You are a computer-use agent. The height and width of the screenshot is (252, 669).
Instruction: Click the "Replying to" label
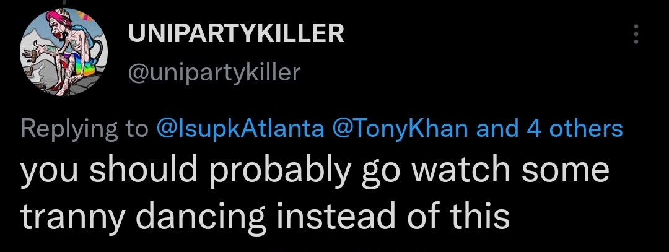click(84, 128)
